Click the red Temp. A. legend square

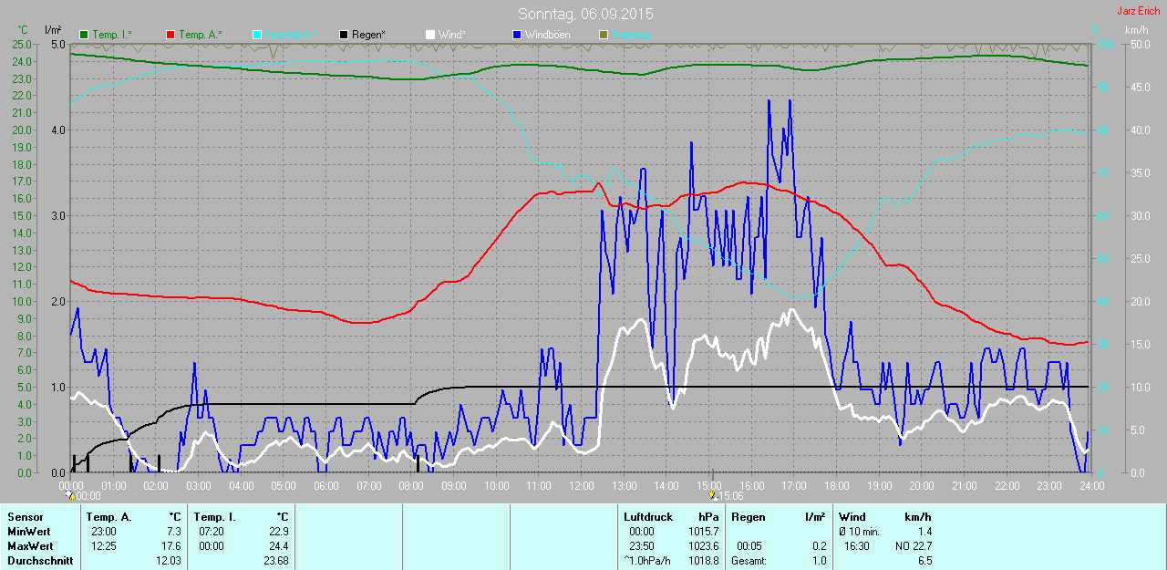click(170, 35)
